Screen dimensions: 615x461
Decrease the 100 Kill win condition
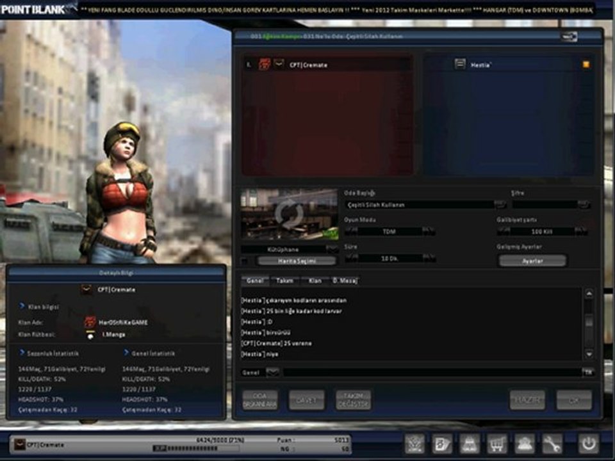(x=504, y=231)
